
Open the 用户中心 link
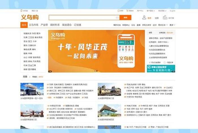tap(140, 11)
